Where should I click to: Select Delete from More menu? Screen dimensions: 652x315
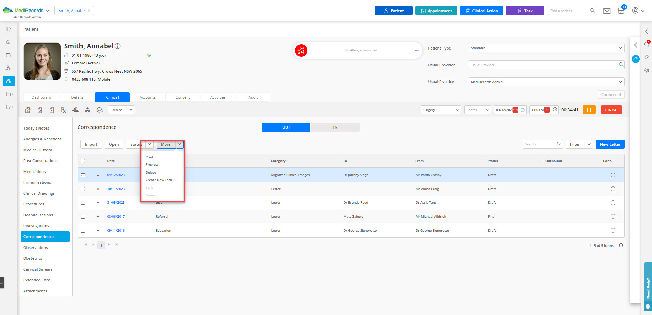pyautogui.click(x=151, y=172)
